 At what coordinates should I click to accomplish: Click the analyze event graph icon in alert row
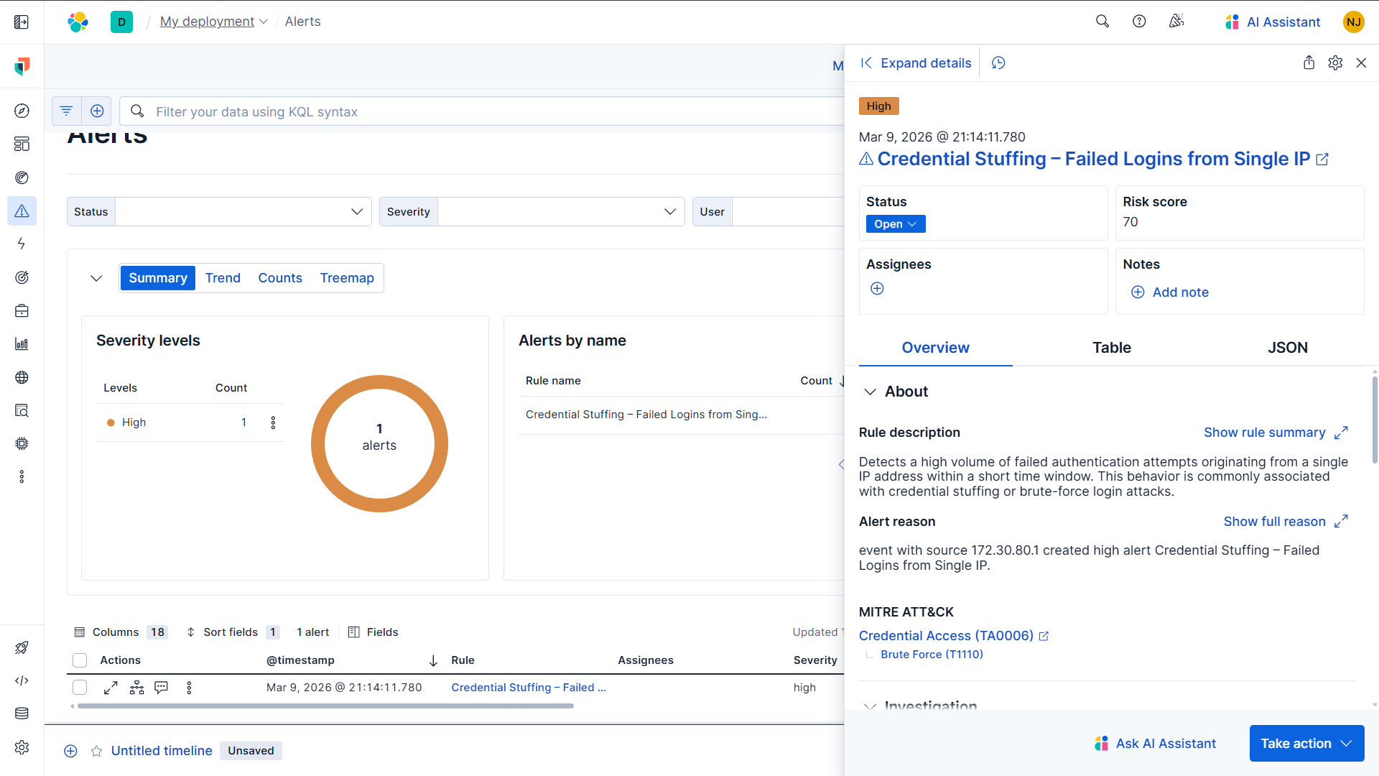point(136,688)
